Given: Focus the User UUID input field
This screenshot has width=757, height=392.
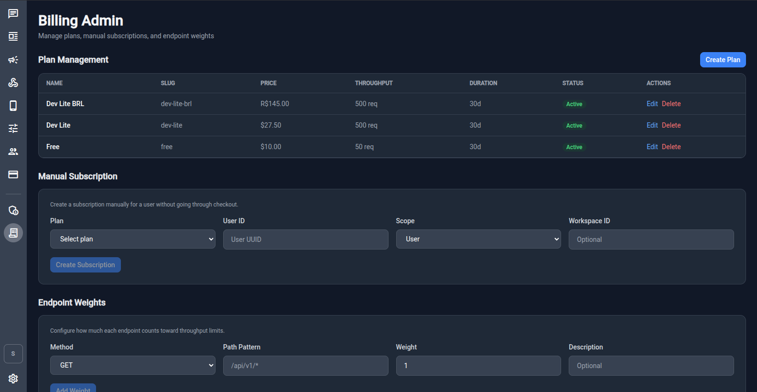Looking at the screenshot, I should (x=306, y=240).
